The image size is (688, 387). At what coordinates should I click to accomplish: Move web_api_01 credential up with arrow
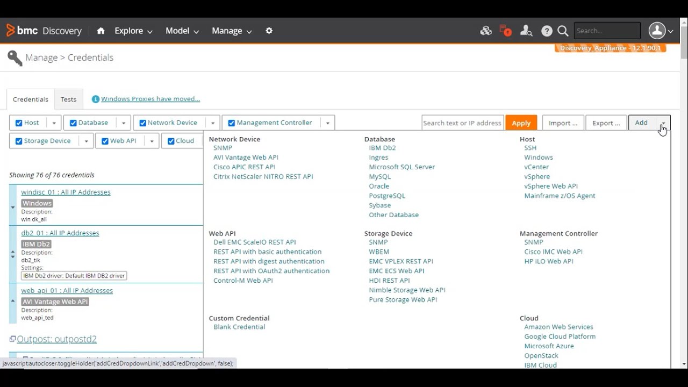point(13,301)
